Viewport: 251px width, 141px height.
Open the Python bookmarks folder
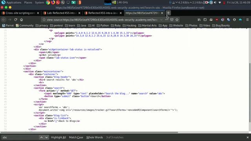click(103, 25)
